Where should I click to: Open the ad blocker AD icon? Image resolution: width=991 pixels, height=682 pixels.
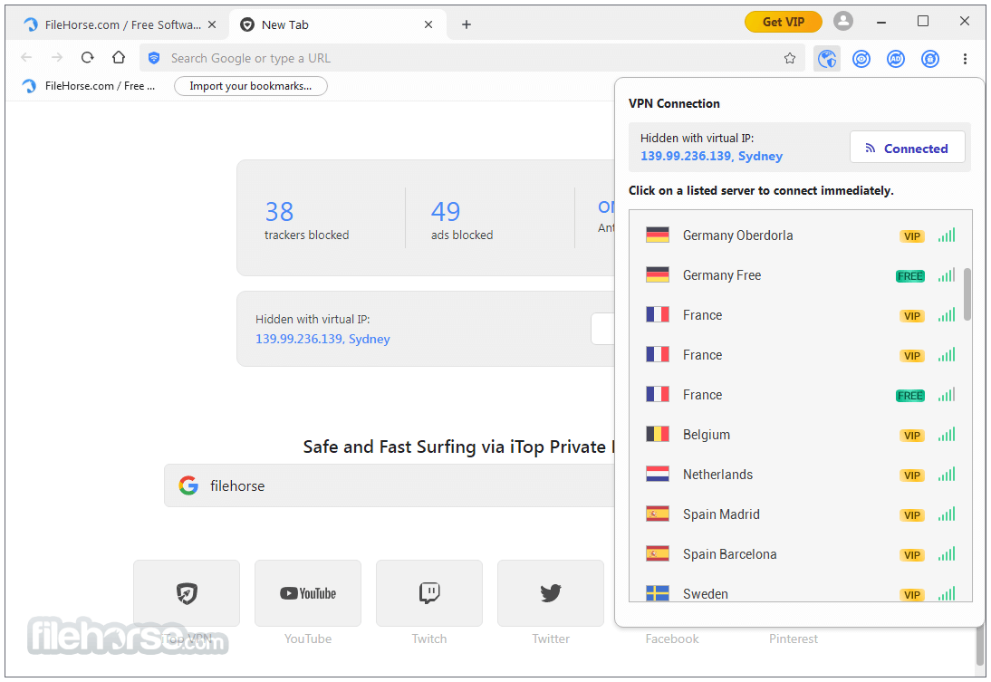point(896,59)
